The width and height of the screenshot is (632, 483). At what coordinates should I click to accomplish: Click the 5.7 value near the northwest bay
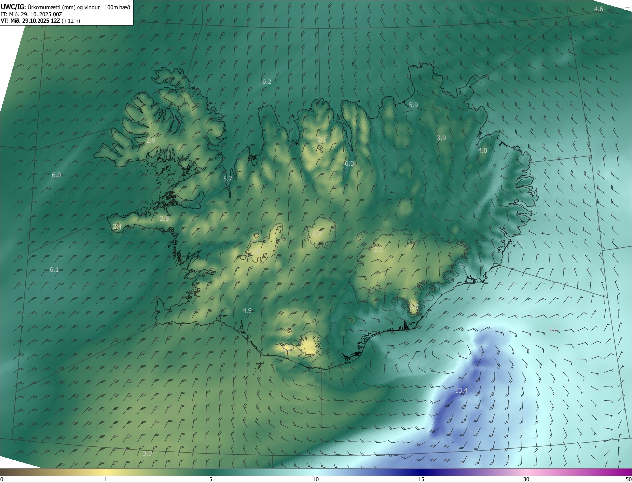click(228, 179)
